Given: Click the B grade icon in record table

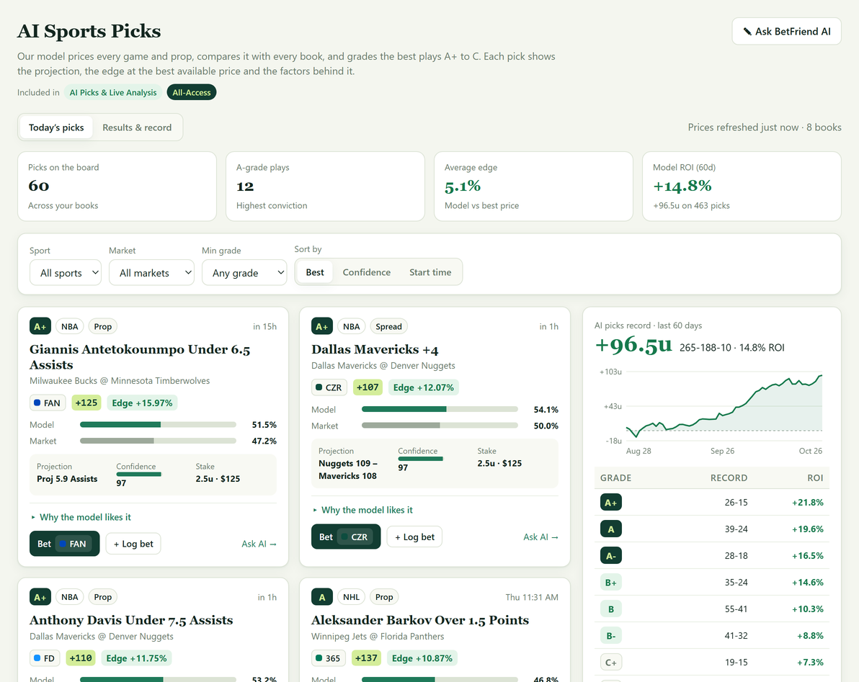Looking at the screenshot, I should tap(611, 609).
